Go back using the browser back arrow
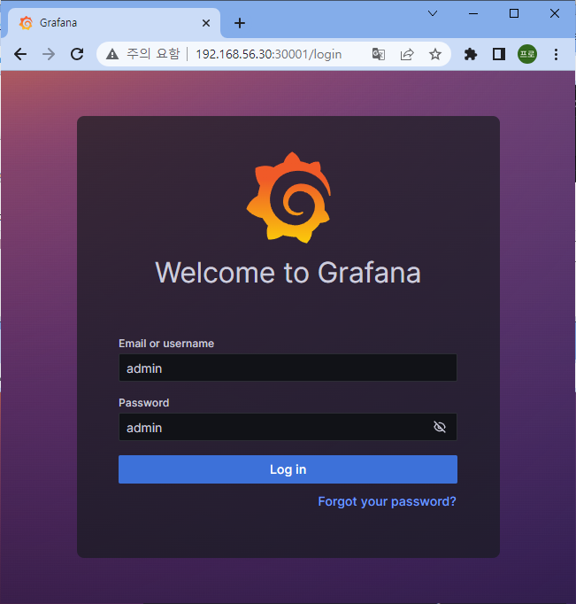576x604 pixels. [20, 54]
